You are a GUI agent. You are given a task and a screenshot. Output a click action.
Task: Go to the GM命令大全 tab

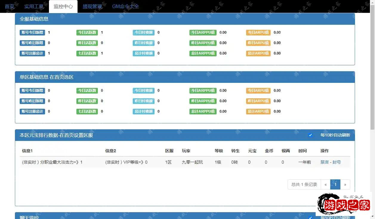pyautogui.click(x=125, y=6)
